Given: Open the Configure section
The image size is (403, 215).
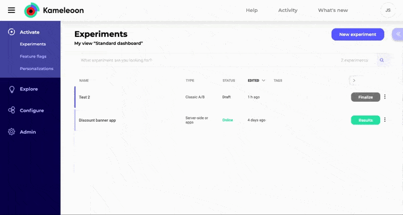Looking at the screenshot, I should (32, 110).
